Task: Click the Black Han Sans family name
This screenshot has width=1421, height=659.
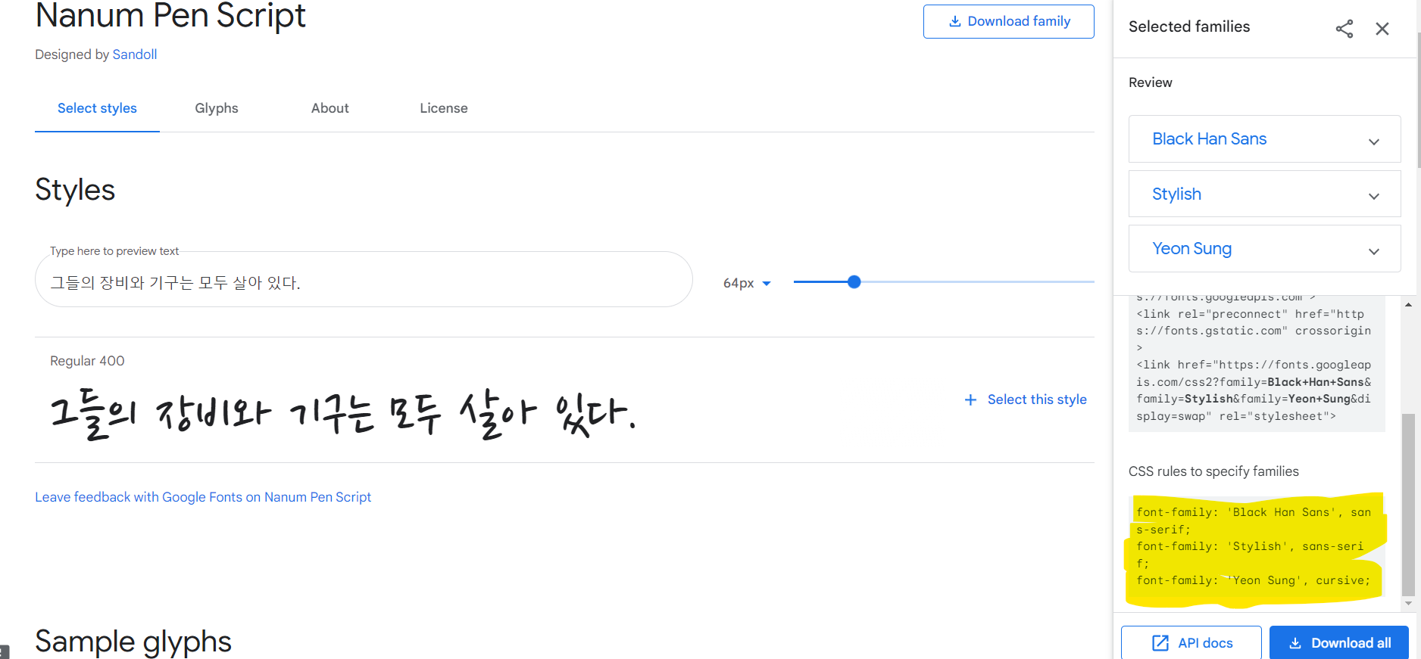Action: click(1209, 139)
